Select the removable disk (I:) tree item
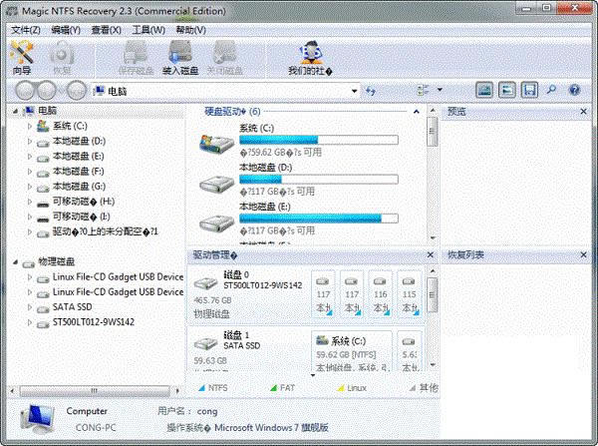Image resolution: width=598 pixels, height=446 pixels. tap(82, 217)
